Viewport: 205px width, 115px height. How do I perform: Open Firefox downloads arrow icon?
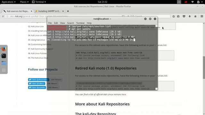point(190,16)
